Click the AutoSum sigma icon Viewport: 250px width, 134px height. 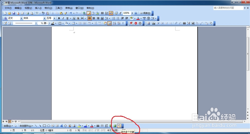pyautogui.click(x=123, y=23)
